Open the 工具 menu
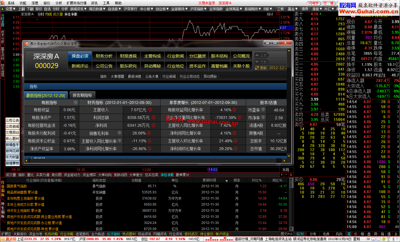This screenshot has width=400, height=242. point(106,3)
